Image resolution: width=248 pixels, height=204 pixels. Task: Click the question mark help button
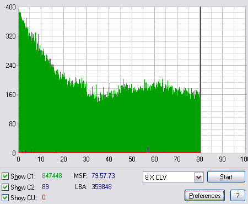pyautogui.click(x=238, y=196)
